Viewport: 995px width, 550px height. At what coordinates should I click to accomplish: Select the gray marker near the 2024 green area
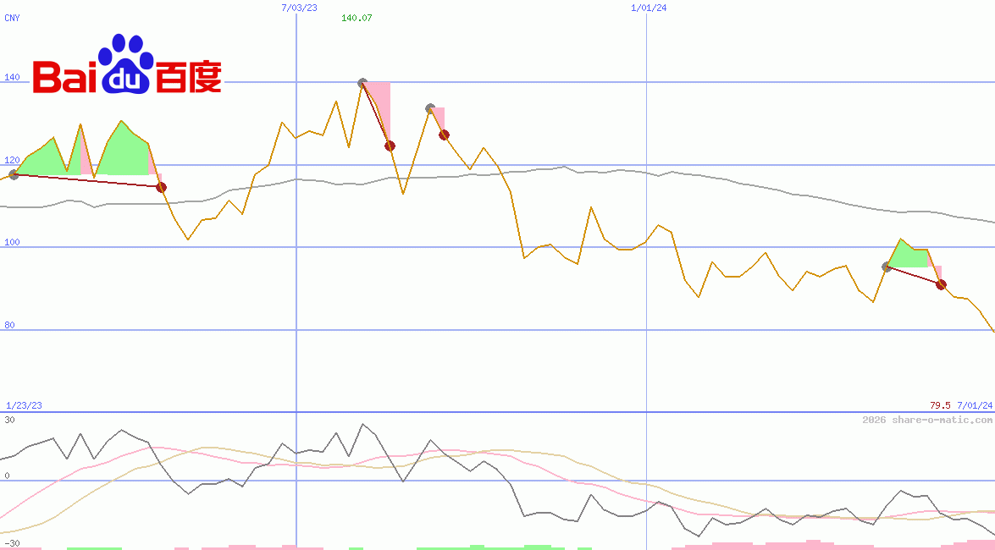pyautogui.click(x=887, y=267)
